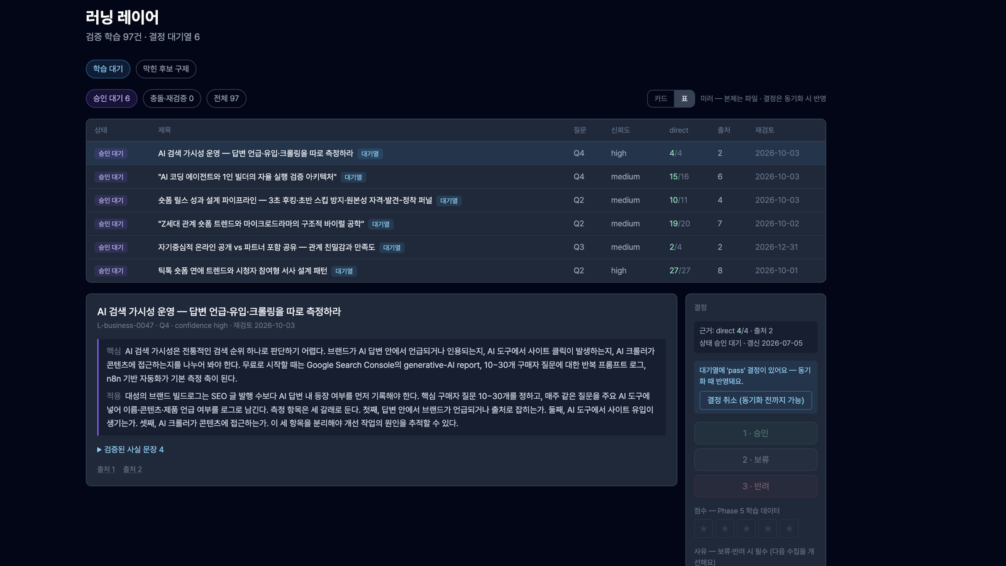Expand 검증된 사실 문장 4 section
Viewport: 1006px width, 566px height.
pyautogui.click(x=130, y=450)
